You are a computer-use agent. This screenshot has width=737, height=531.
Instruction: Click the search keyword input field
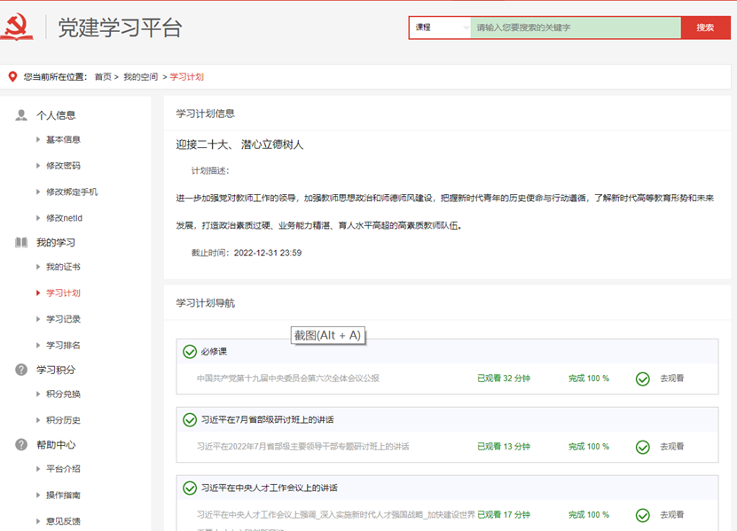pyautogui.click(x=575, y=27)
